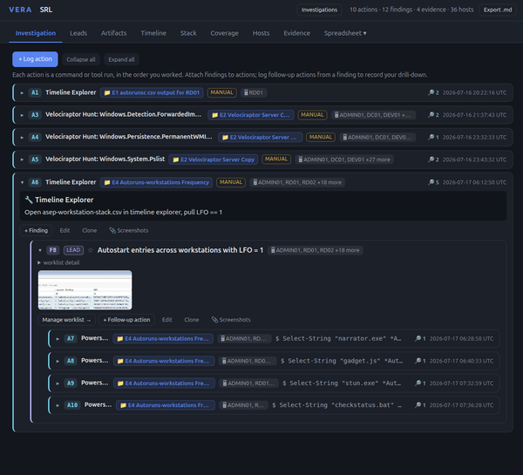Switch to the Artifacts tab
The image size is (523, 475).
click(113, 33)
